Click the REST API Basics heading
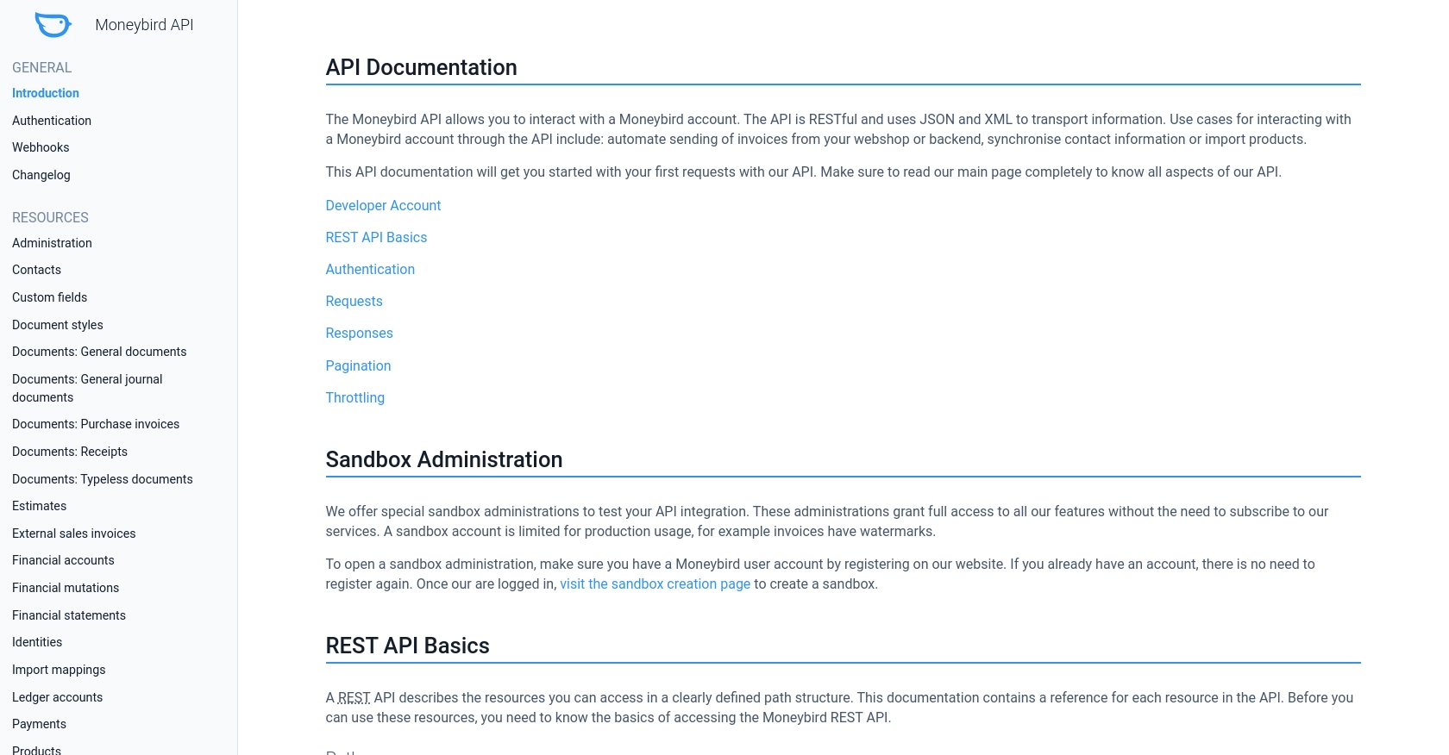 pos(407,646)
